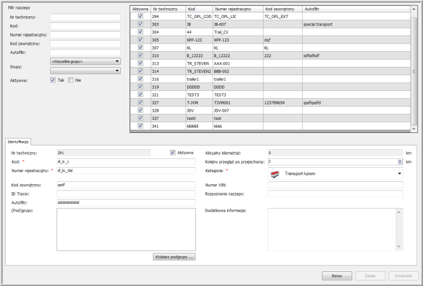Switch to the Identyfikacja tab
This screenshot has width=423, height=286.
tap(18, 141)
